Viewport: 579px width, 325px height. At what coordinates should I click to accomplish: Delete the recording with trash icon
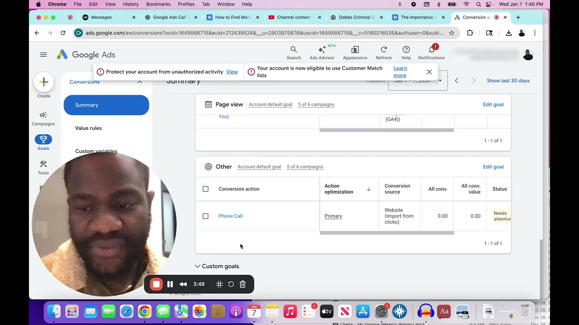tap(243, 284)
